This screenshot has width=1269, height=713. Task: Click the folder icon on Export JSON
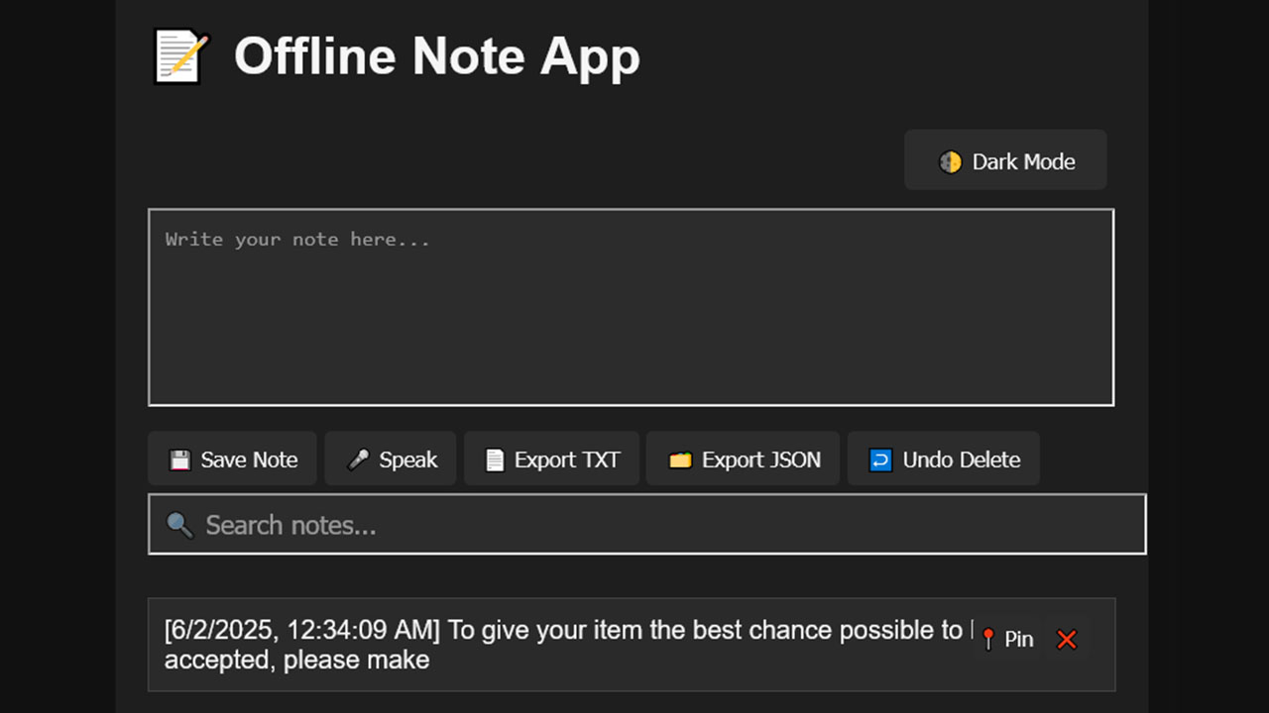[681, 458]
